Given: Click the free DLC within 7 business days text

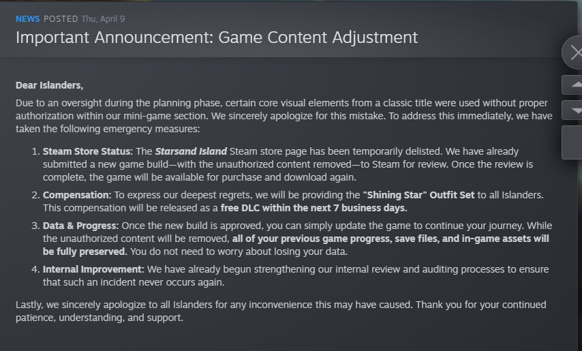Looking at the screenshot, I should [313, 208].
